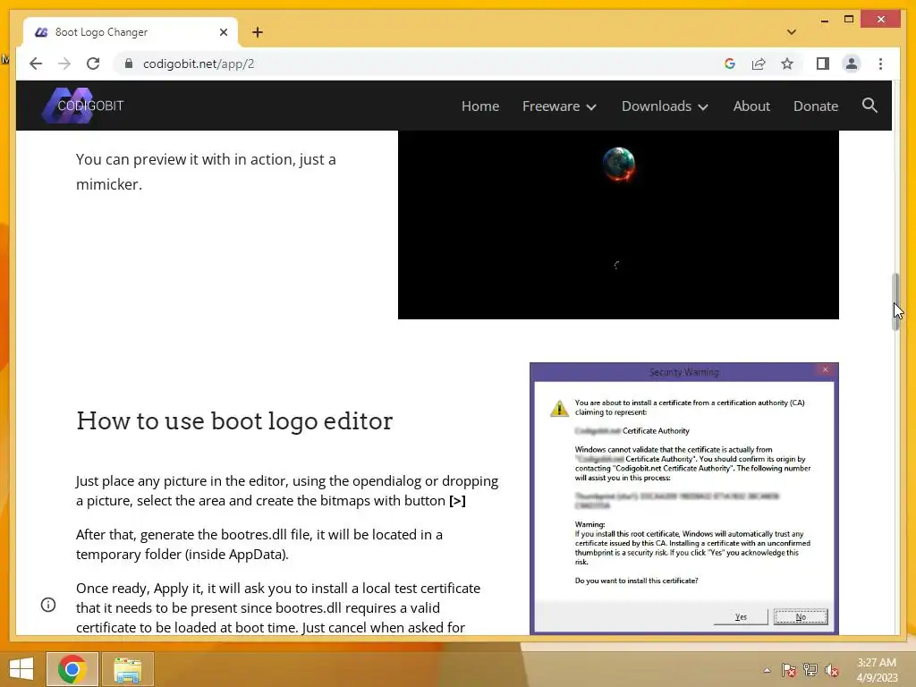This screenshot has width=916, height=687.
Task: Click the browser forward arrow
Action: click(x=64, y=64)
